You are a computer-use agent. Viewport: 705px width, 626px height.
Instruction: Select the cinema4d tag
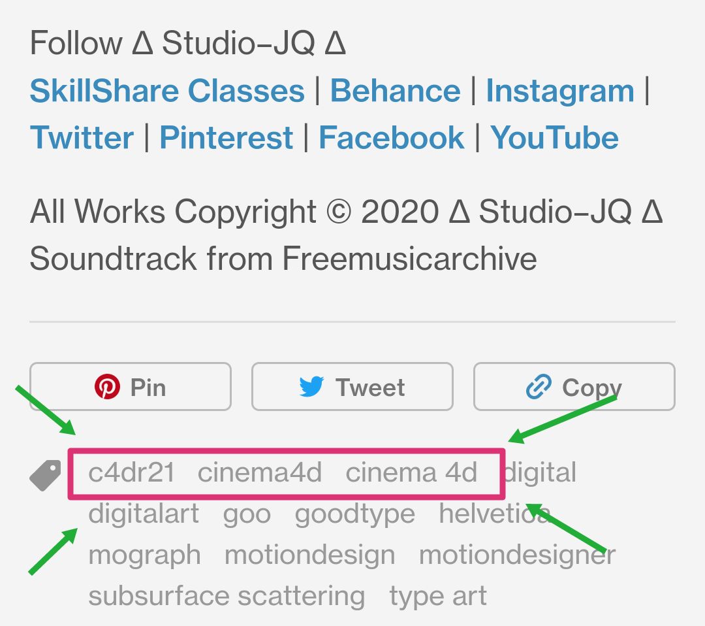[x=260, y=472]
